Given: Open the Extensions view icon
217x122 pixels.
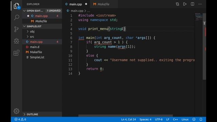Looking at the screenshot, I should point(17,53).
